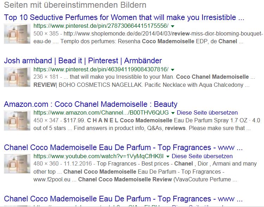264x207 pixels.
Task: Open the 'Amazon.com : Coco Chanel Mademoiselle : Beauty' result
Action: 91,104
